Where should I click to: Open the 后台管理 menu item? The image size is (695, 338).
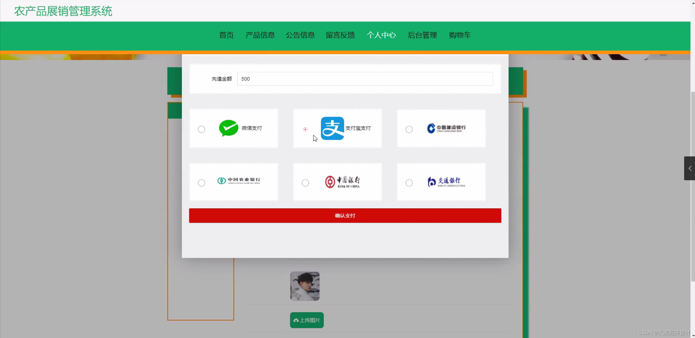tap(422, 35)
